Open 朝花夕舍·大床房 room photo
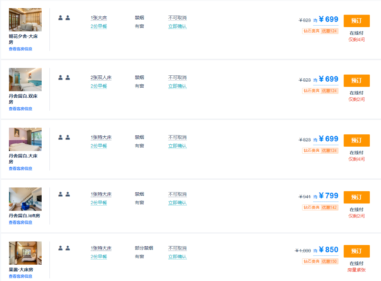This screenshot has height=281, width=381. (25, 20)
